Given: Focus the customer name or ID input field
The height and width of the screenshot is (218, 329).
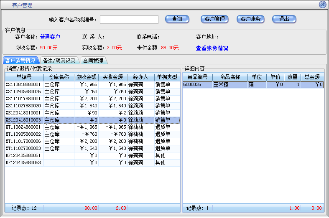Looking at the screenshot, I should (129, 20).
